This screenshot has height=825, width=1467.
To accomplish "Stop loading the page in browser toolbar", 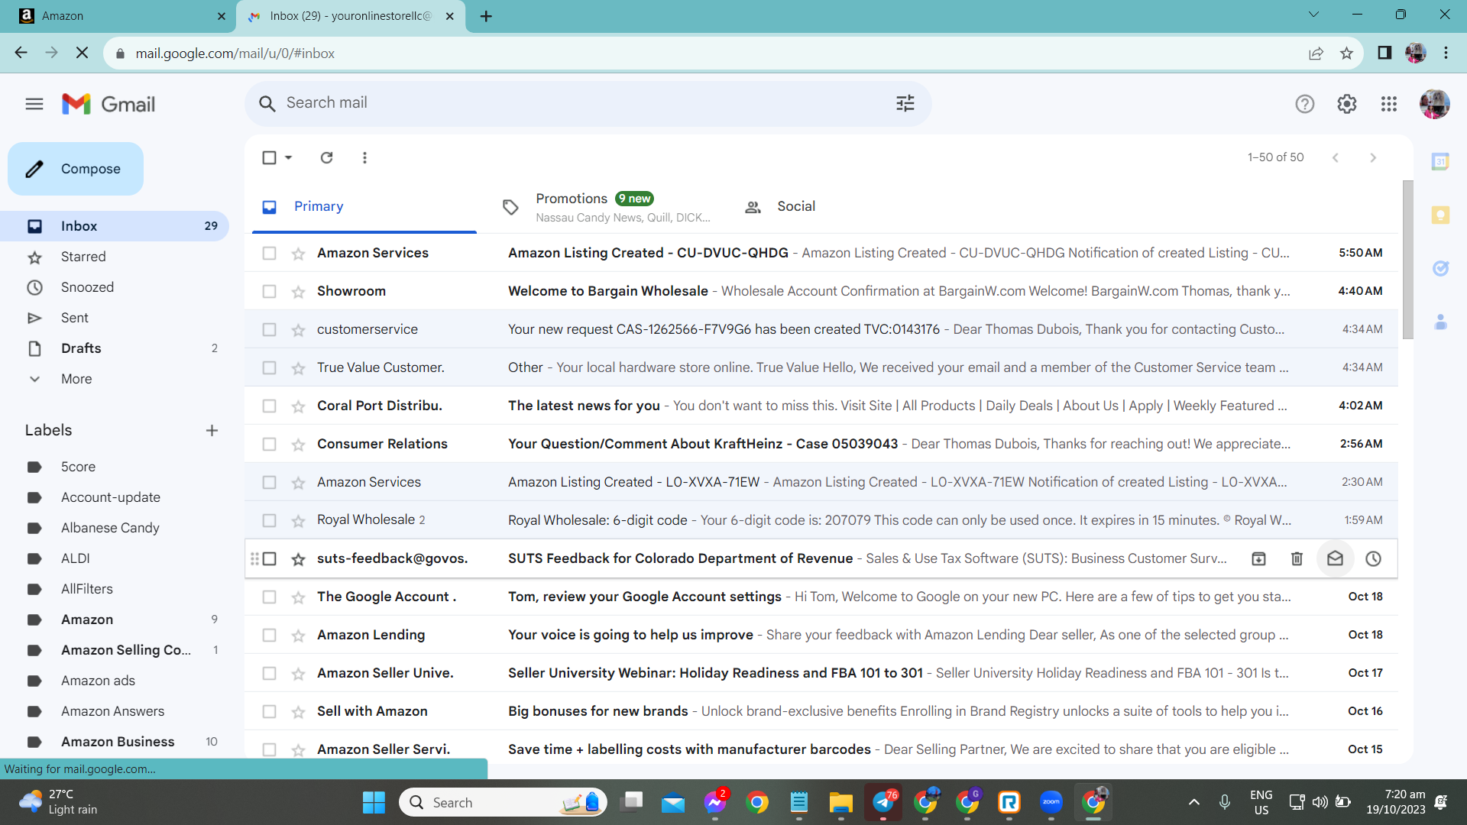I will coord(83,53).
